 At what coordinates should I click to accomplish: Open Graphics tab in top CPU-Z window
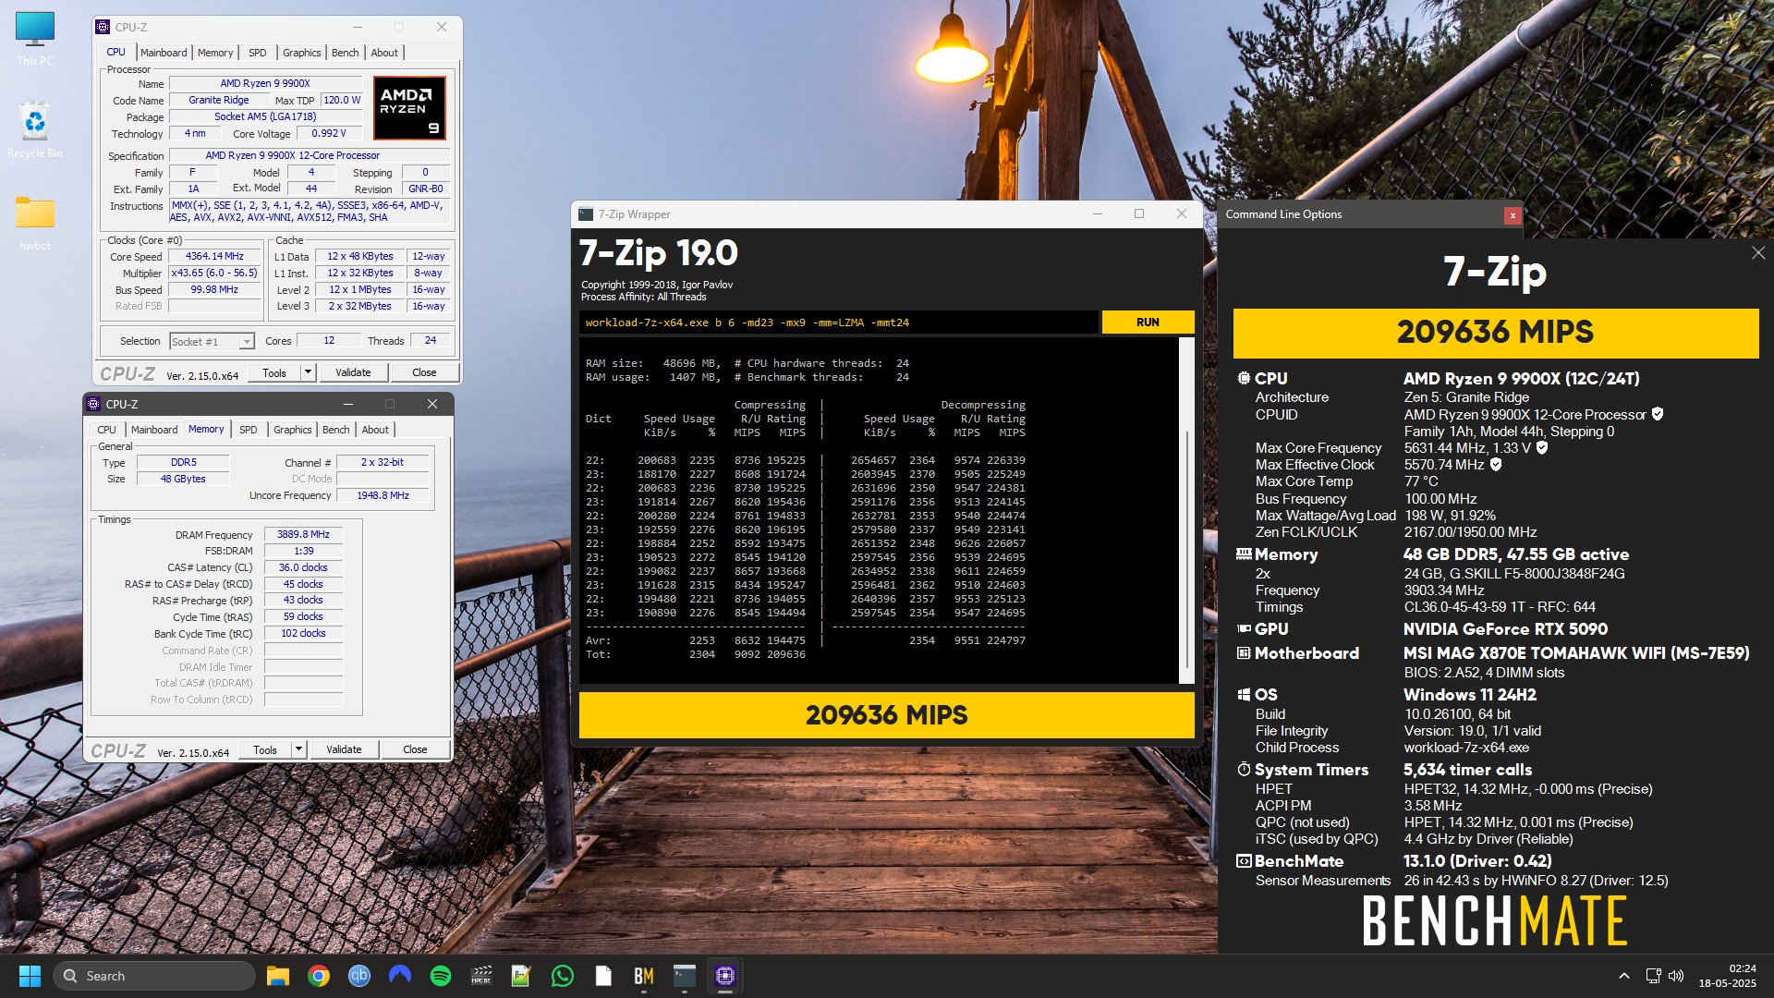click(x=302, y=53)
